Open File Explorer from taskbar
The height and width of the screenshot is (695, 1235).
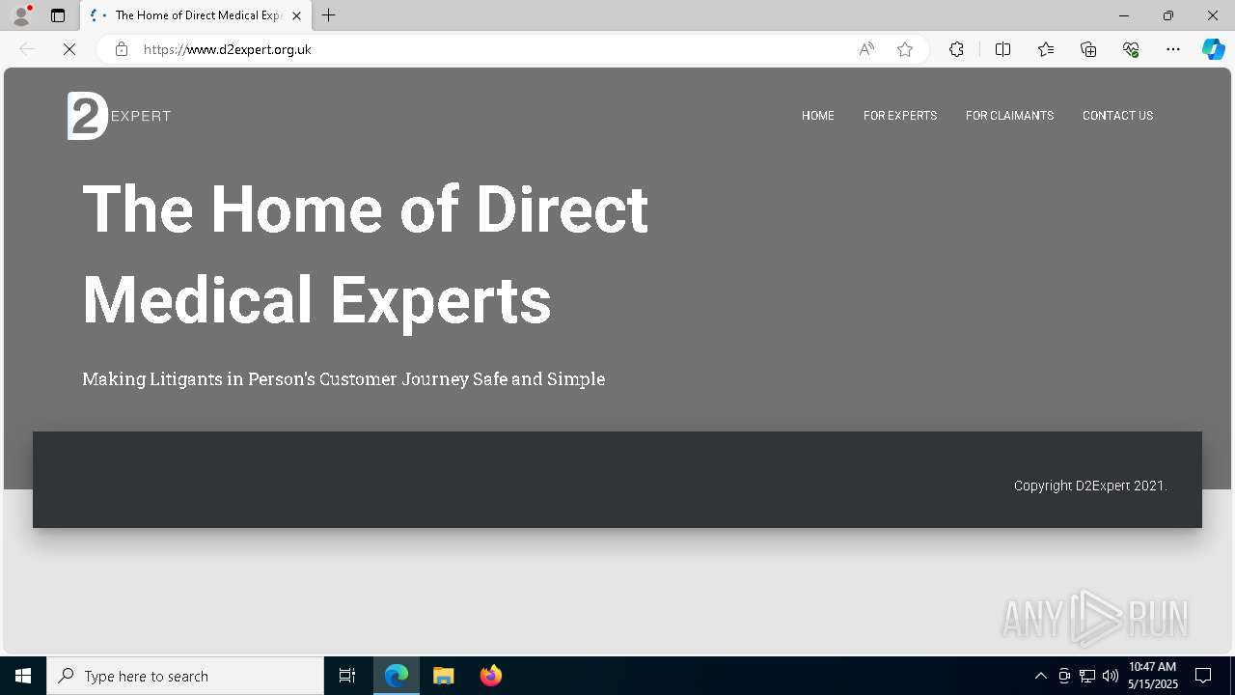click(x=444, y=676)
